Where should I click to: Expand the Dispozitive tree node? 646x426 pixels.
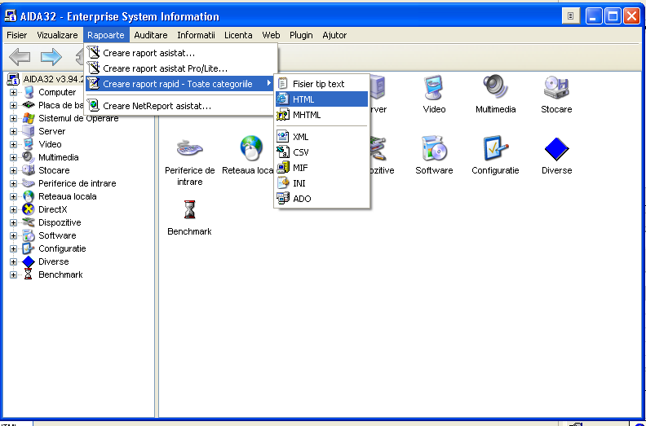14,222
